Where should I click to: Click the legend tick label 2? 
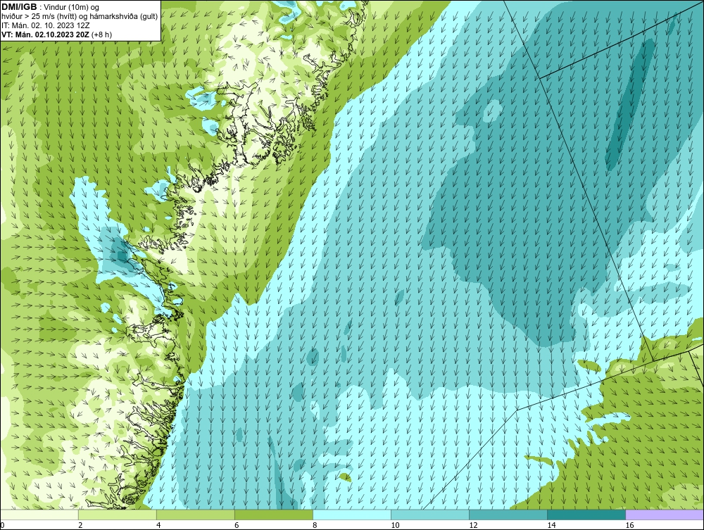[x=80, y=526]
